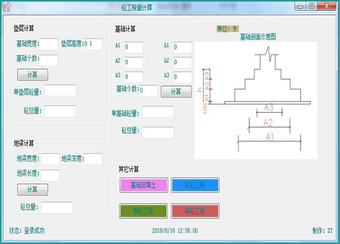Viewport: 340px width, 244px height.
Task: Click the 垫层高度 field showing 0.1
Action: pos(93,44)
